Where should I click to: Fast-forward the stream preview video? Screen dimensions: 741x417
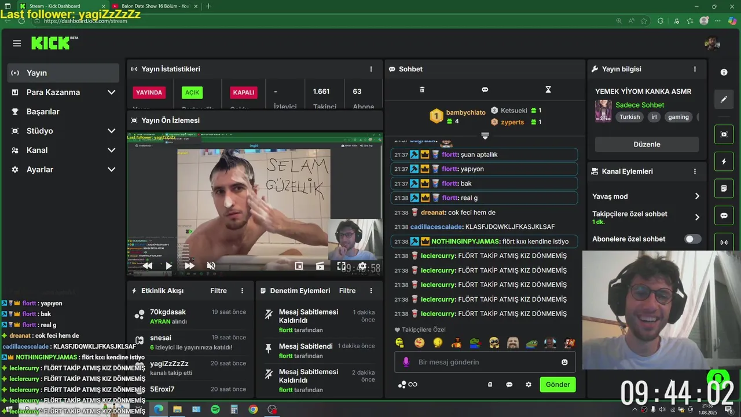coord(189,266)
